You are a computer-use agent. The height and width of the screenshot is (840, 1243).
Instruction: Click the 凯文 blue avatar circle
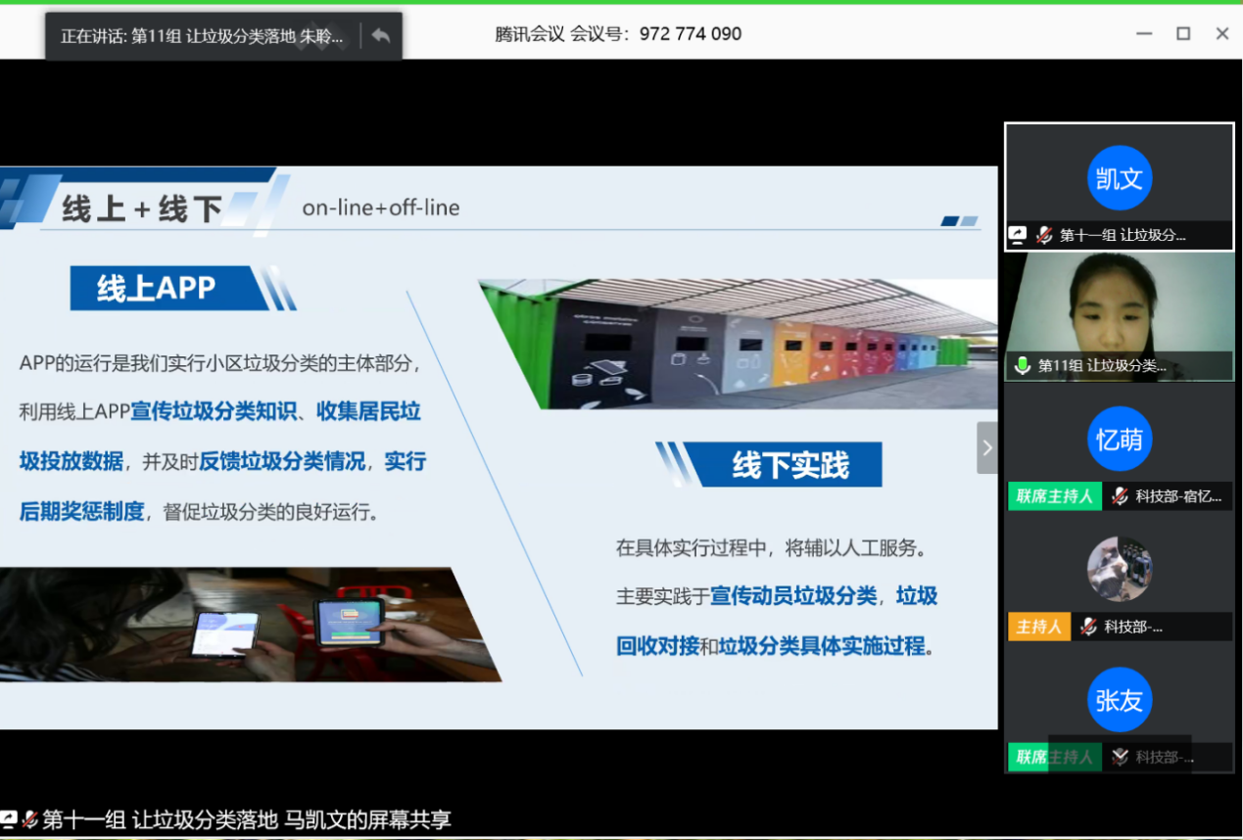[1119, 178]
